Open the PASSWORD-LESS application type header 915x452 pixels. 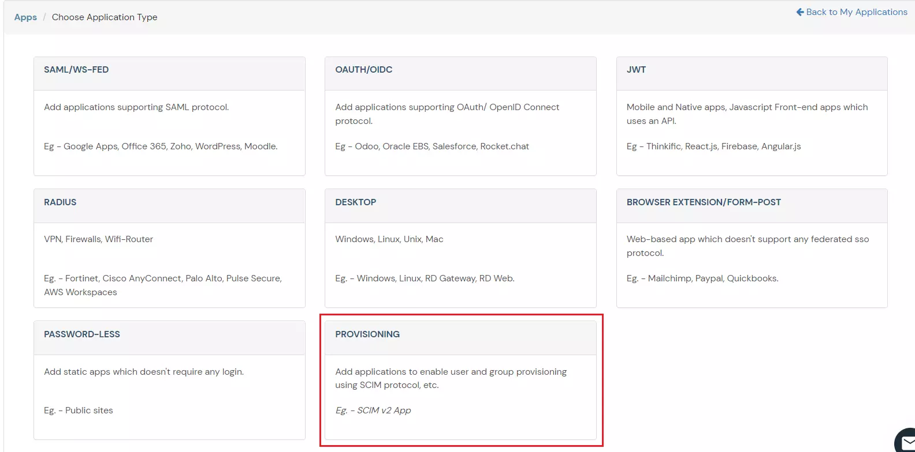pyautogui.click(x=82, y=334)
